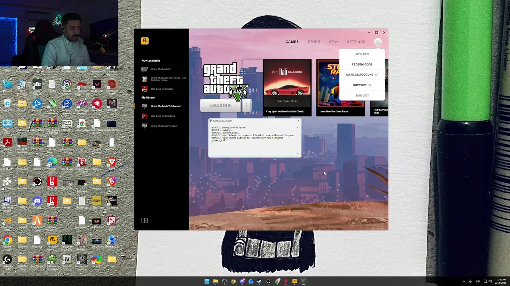
Task: Open the Windows Start menu
Action: [x=207, y=281]
